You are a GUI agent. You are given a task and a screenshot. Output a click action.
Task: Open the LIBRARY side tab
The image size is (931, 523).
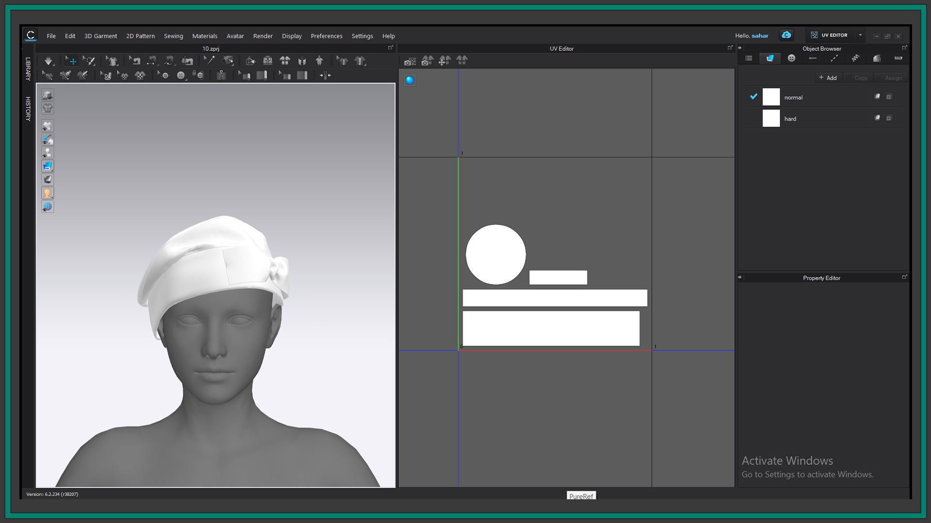pyautogui.click(x=28, y=69)
